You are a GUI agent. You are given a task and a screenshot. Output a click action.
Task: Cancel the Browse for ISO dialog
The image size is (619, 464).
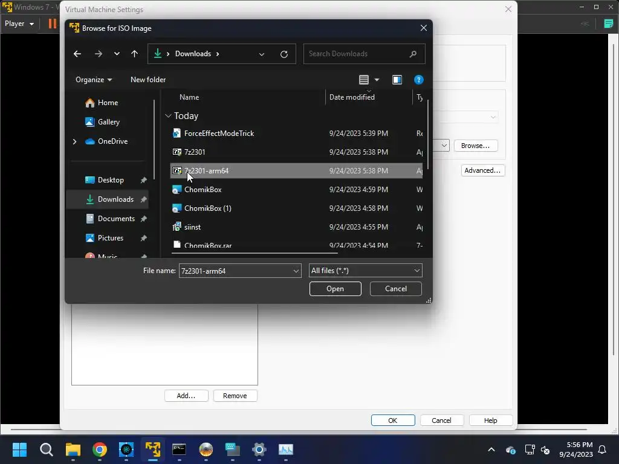click(395, 289)
